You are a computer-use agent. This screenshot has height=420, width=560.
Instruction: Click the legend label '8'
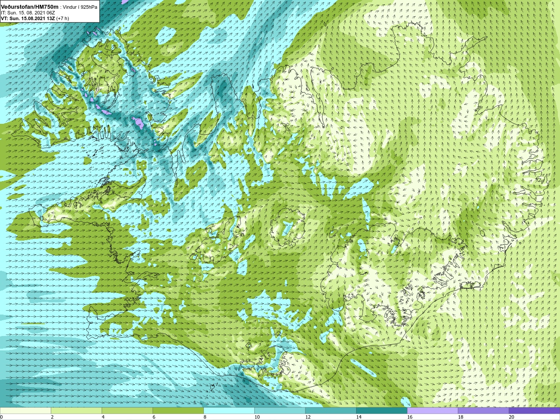(205, 417)
